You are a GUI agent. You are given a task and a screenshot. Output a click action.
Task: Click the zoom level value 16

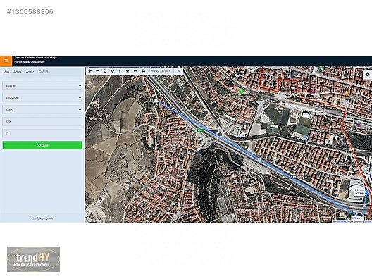(179, 71)
